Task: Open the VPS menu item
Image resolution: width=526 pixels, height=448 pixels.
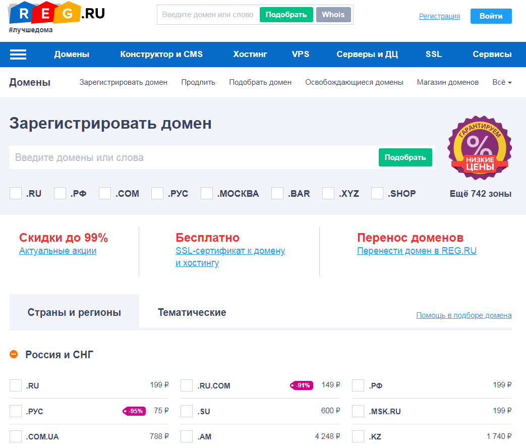Action: pyautogui.click(x=301, y=54)
